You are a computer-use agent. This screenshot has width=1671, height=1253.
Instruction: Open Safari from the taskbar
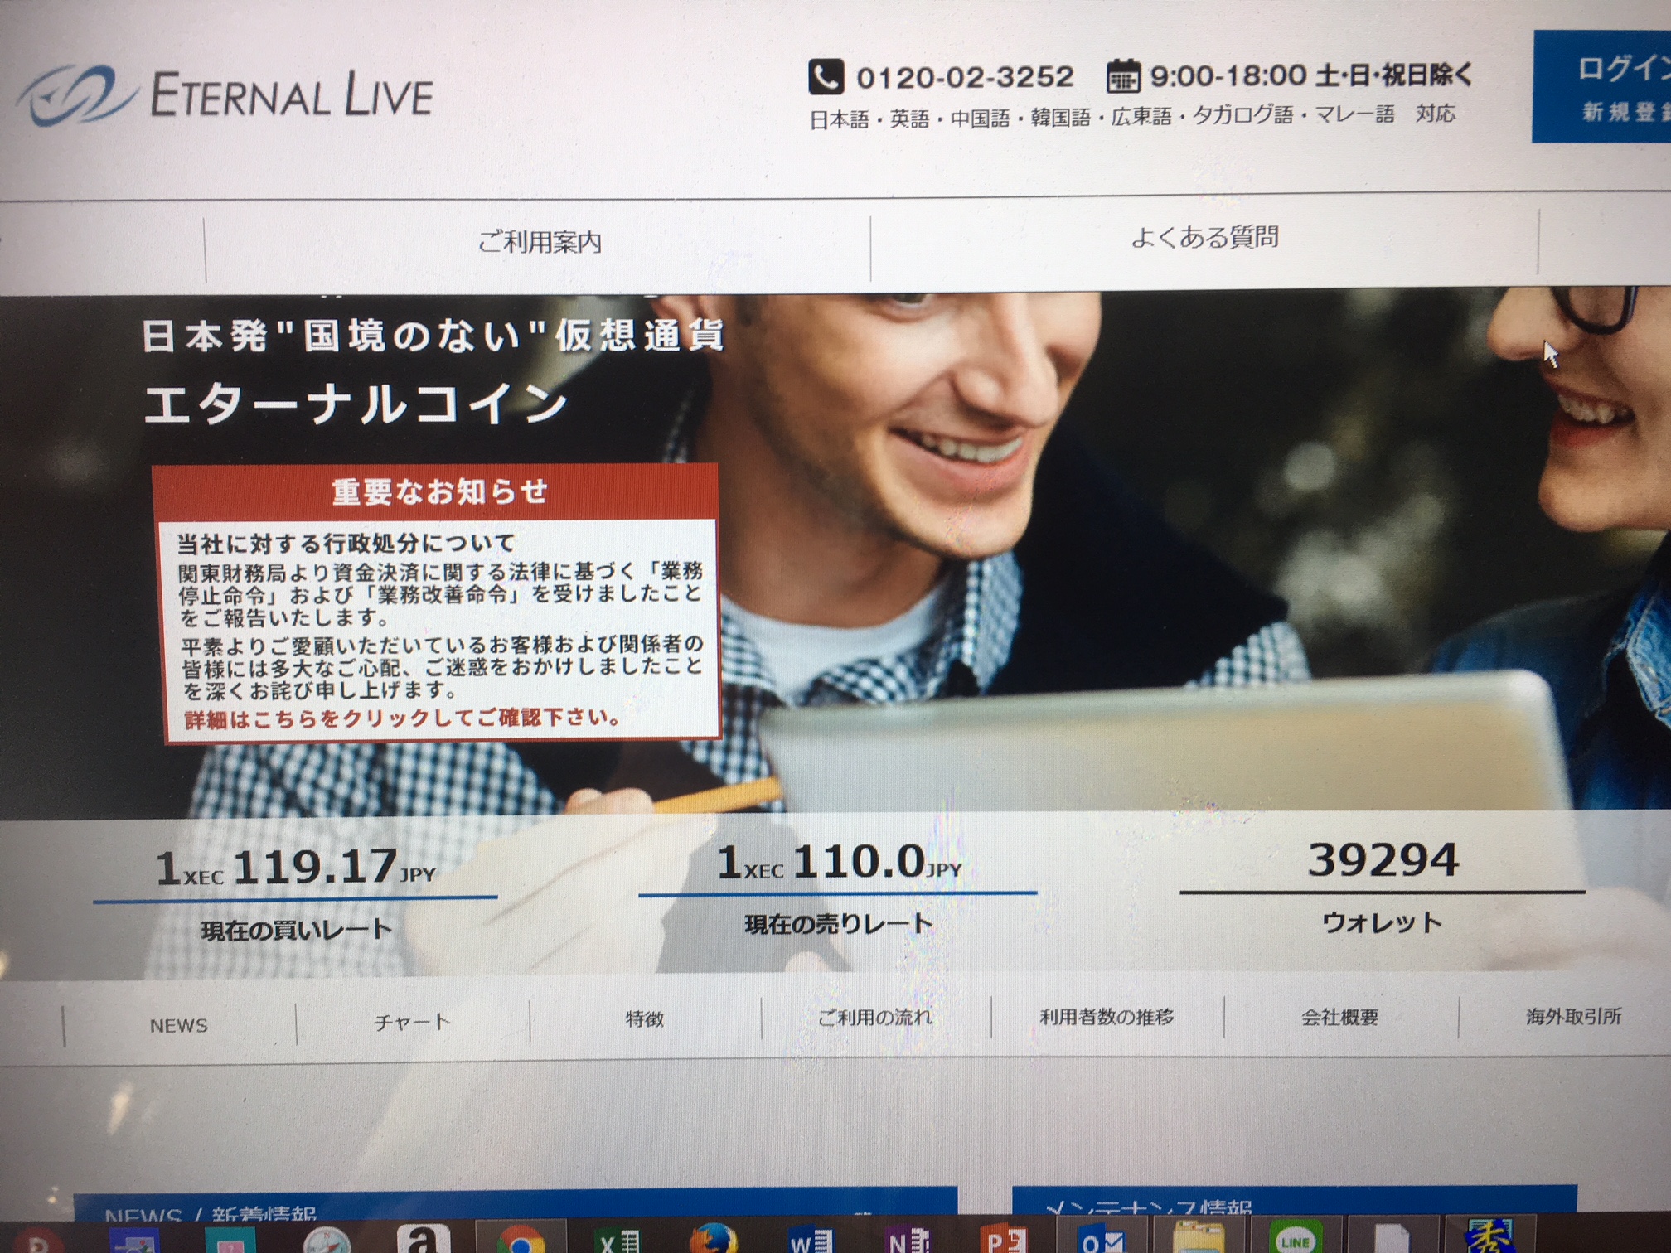pyautogui.click(x=327, y=1240)
